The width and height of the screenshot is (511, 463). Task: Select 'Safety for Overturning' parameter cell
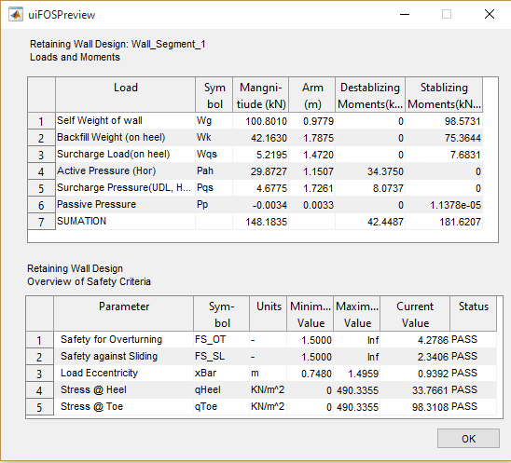(123, 340)
